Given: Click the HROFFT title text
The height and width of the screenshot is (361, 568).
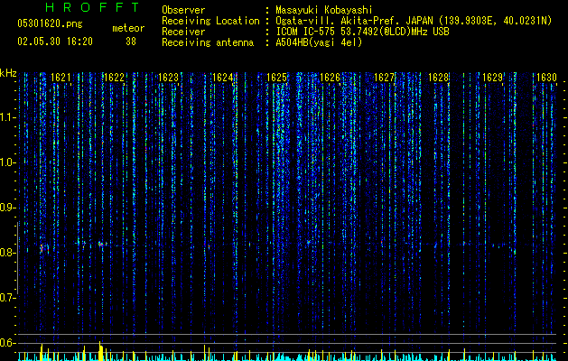Looking at the screenshot, I should point(93,7).
